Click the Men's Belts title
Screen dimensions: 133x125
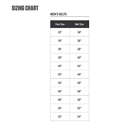click(59, 14)
